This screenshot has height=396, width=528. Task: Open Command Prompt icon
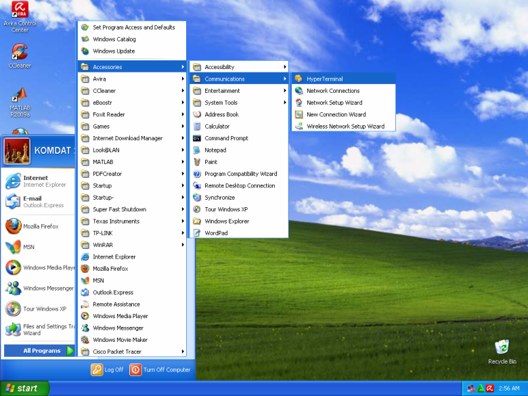pyautogui.click(x=197, y=138)
